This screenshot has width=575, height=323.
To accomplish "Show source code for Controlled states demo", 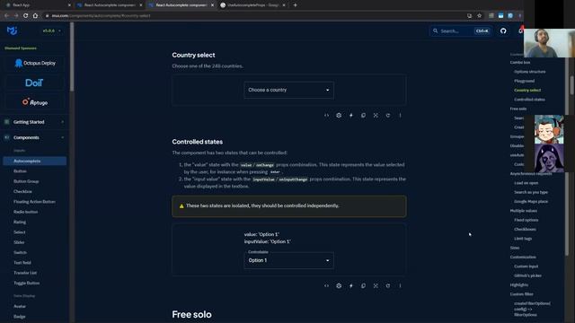I will 326,285.
